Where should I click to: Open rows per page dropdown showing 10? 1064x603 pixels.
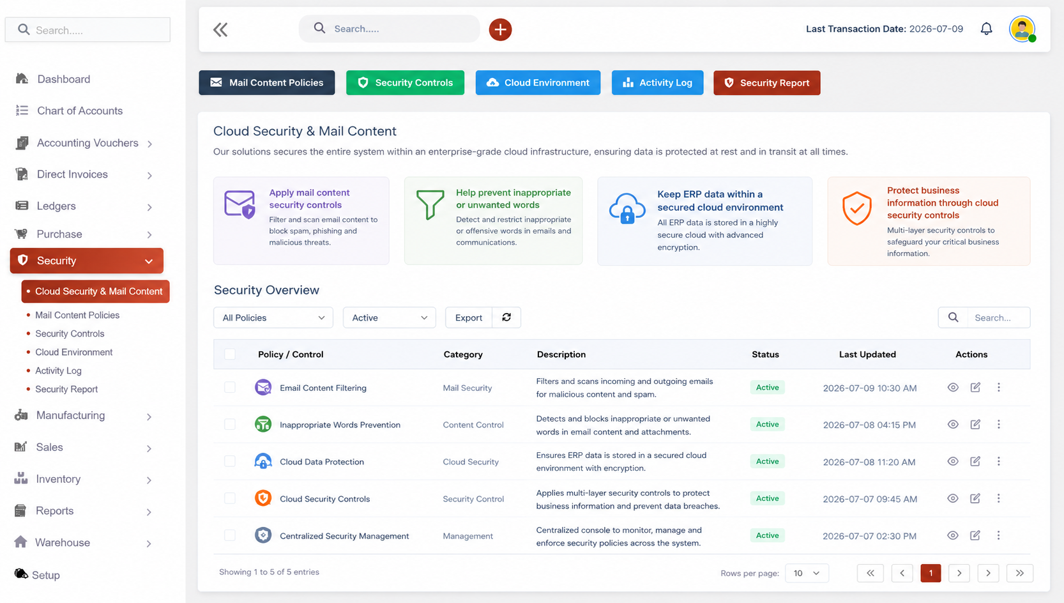tap(807, 573)
